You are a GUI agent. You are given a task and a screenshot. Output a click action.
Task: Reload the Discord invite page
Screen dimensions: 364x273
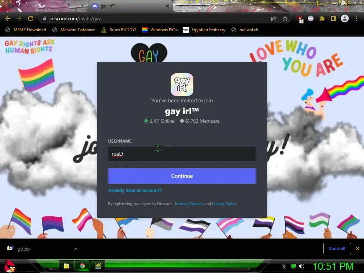31,18
